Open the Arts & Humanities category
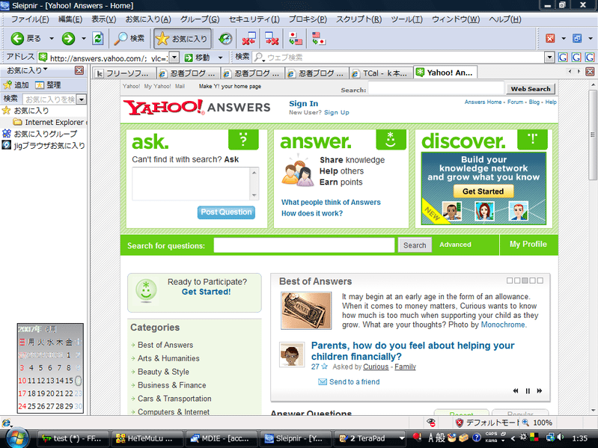This screenshot has width=598, height=448. pos(168,358)
